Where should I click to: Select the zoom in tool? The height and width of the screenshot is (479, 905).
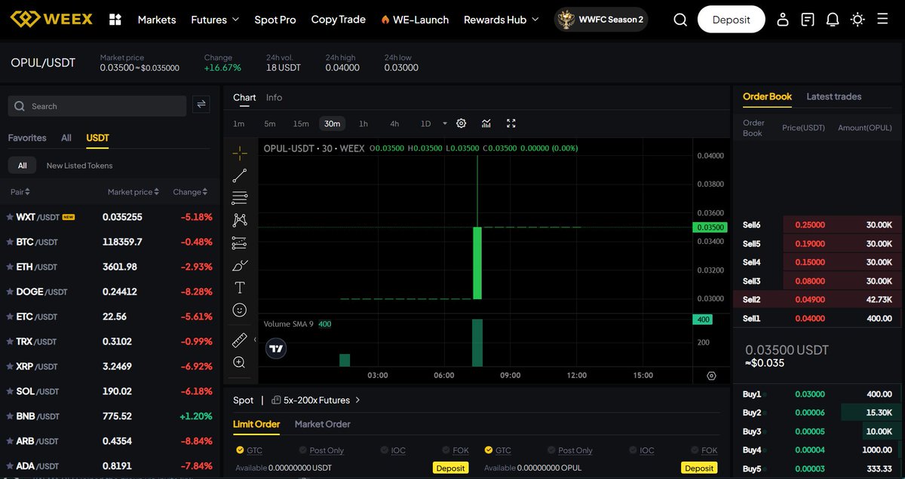(x=240, y=362)
